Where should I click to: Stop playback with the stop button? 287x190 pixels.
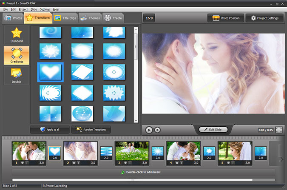157,130
